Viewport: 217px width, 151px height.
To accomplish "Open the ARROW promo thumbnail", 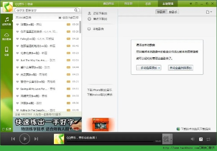I will click(101, 125).
